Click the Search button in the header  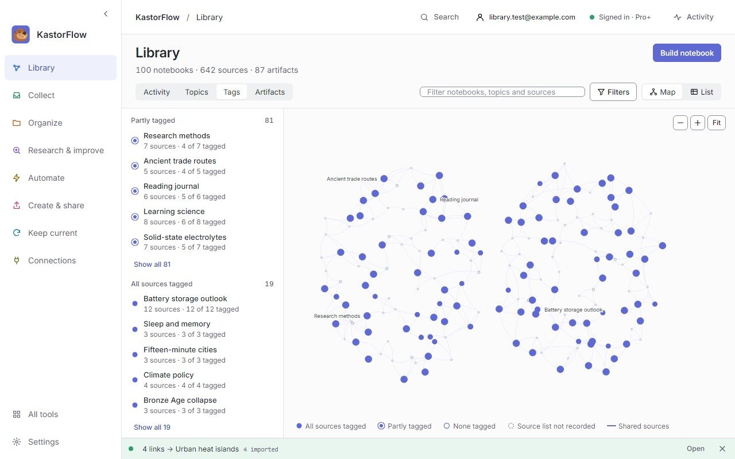pyautogui.click(x=440, y=17)
